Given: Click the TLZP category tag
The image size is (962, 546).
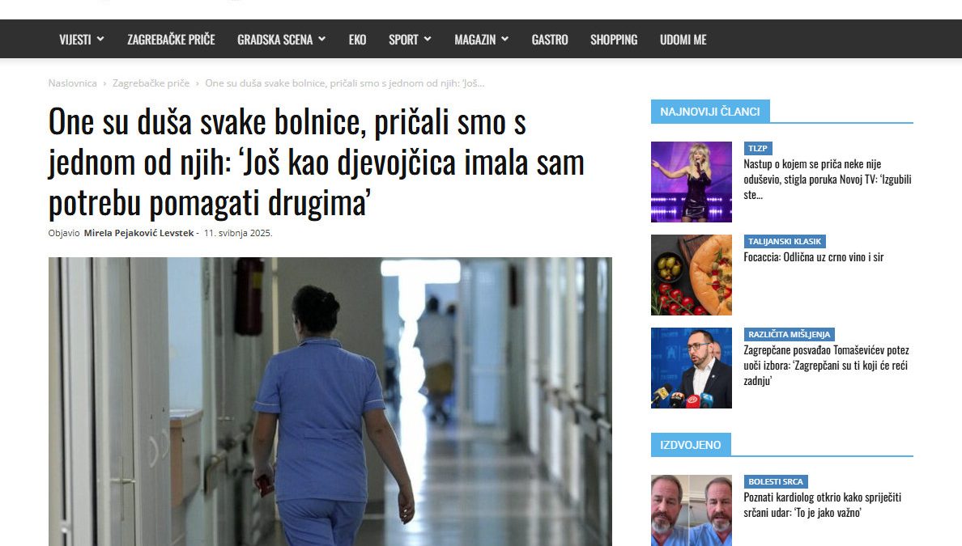Looking at the screenshot, I should click(758, 148).
